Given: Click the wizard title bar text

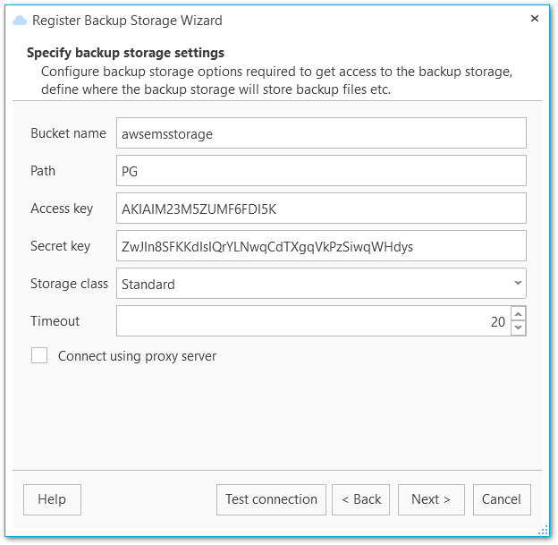Looking at the screenshot, I should [127, 20].
